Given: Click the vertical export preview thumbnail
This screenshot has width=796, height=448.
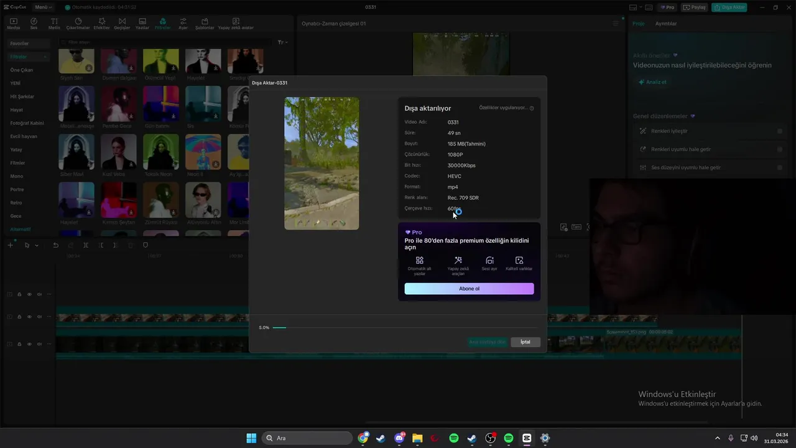Looking at the screenshot, I should [x=322, y=163].
